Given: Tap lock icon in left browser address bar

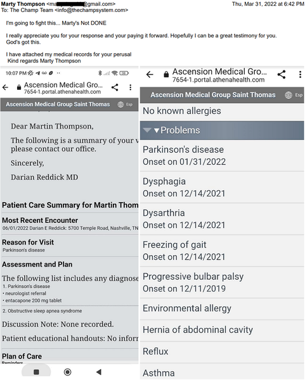Looking at the screenshot, I should pyautogui.click(x=19, y=87).
